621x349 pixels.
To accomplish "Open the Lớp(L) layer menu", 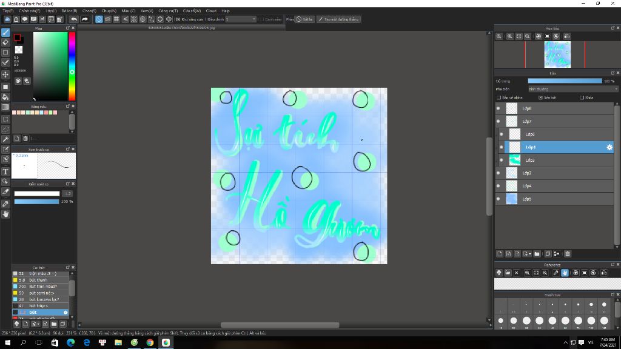I will [x=51, y=11].
